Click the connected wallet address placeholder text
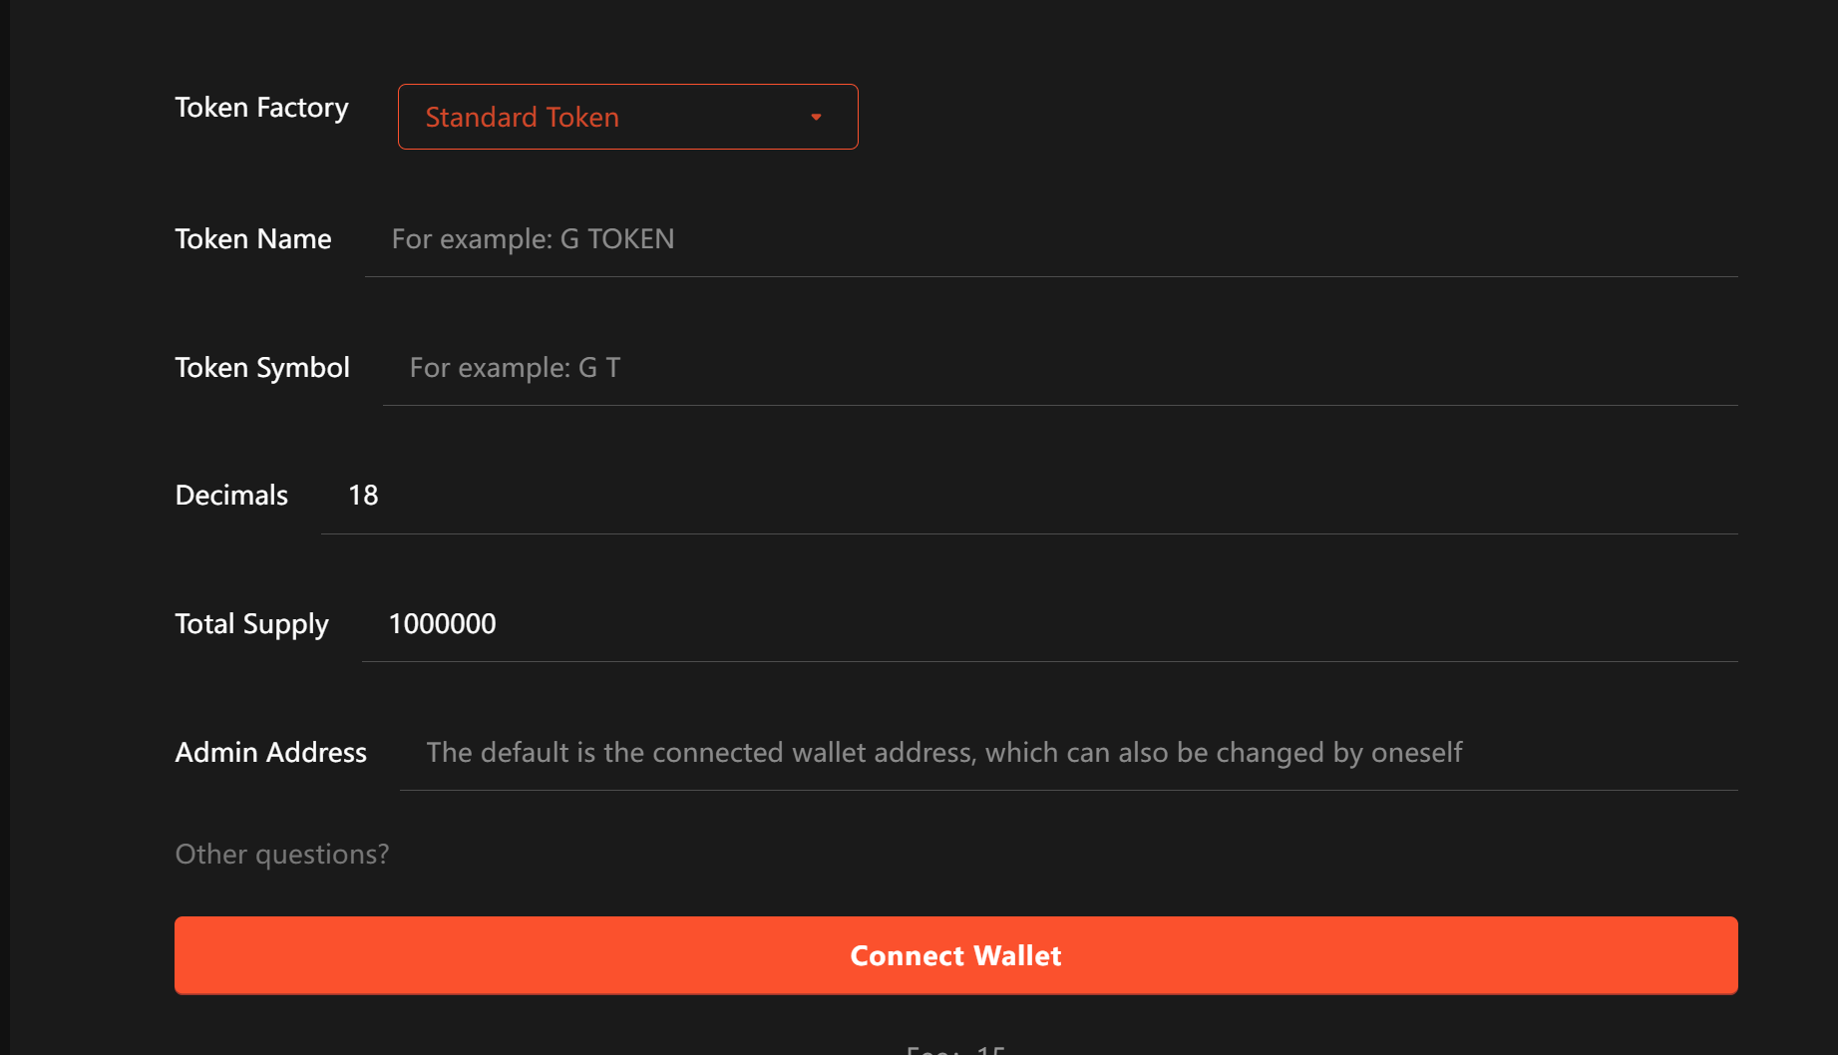This screenshot has width=1838, height=1055. point(942,752)
